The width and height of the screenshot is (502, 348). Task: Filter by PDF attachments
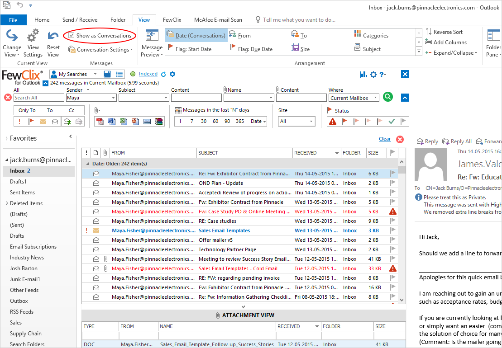(x=100, y=122)
